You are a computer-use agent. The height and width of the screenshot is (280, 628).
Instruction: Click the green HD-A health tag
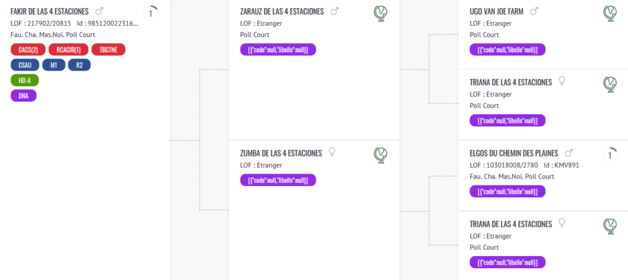pyautogui.click(x=25, y=80)
